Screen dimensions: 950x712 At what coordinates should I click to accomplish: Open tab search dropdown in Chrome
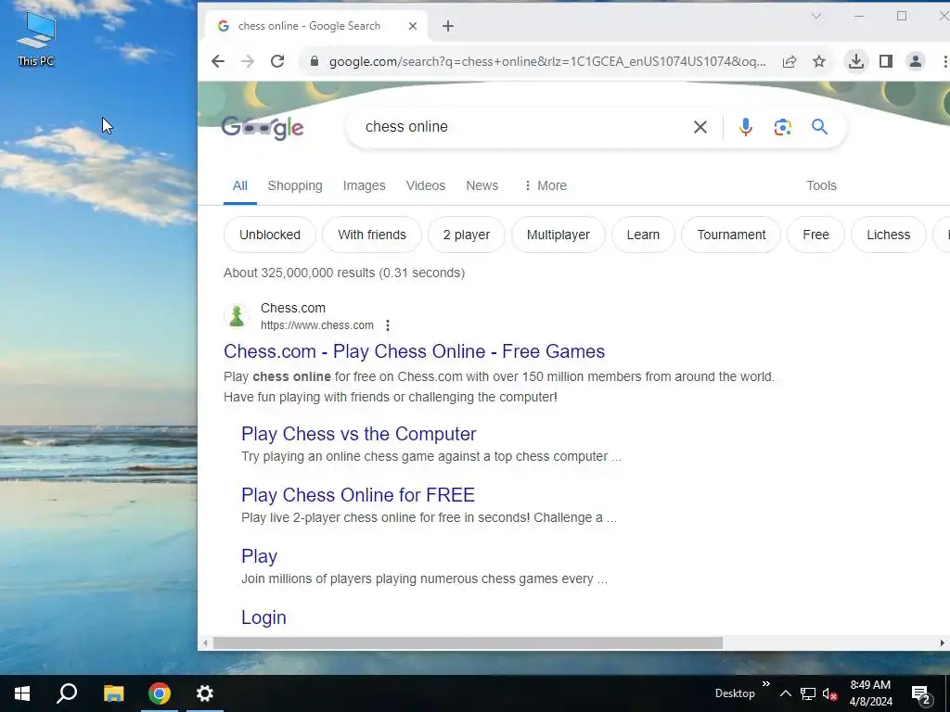(816, 17)
